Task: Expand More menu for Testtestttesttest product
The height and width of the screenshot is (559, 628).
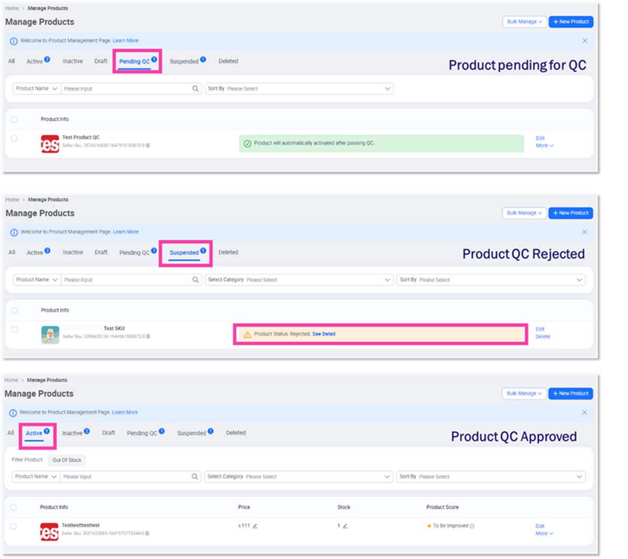Action: click(544, 533)
